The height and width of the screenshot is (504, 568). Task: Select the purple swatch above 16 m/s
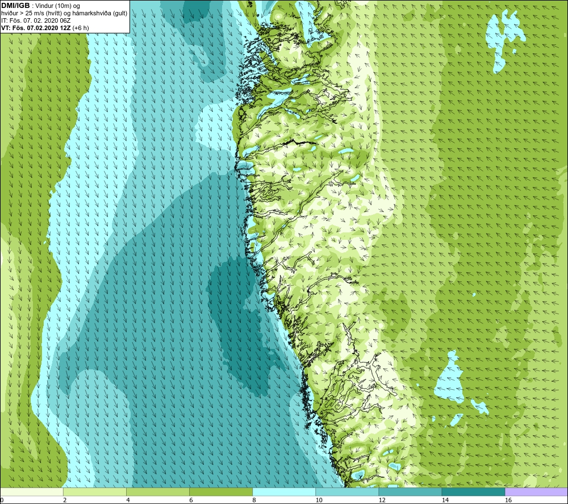click(536, 492)
